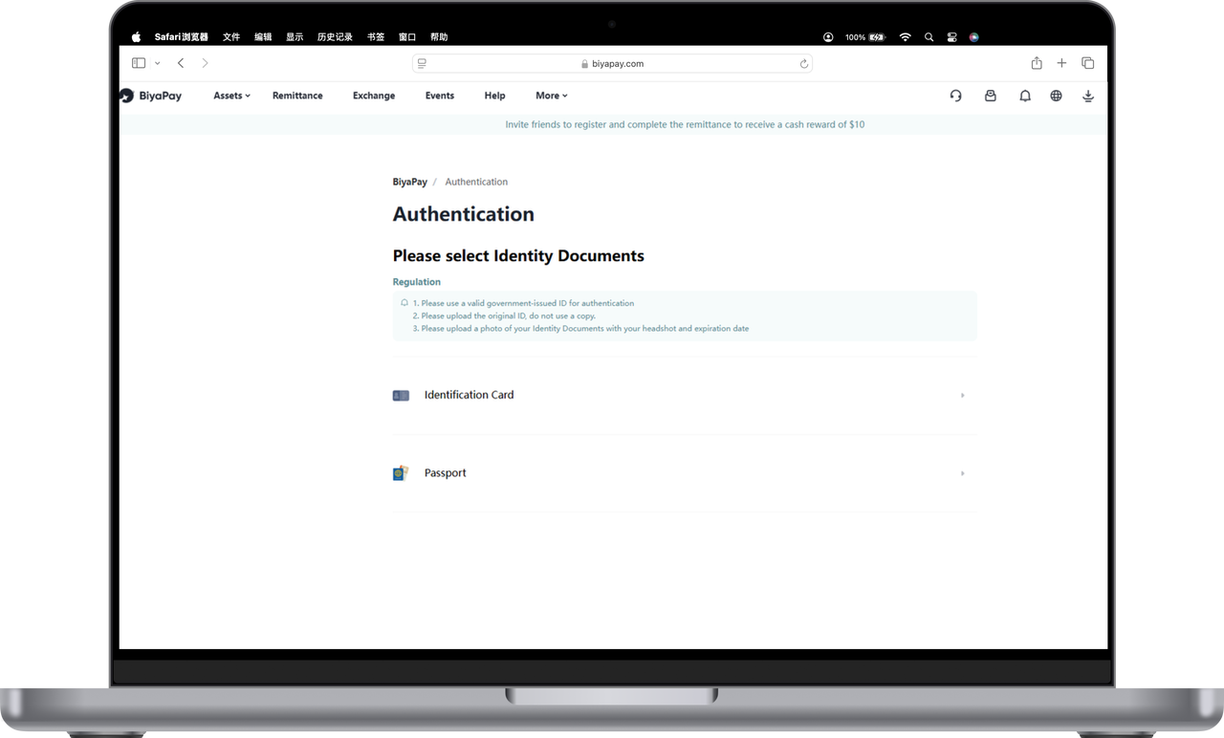Open the 书签 menu
The image size is (1224, 738).
pyautogui.click(x=376, y=37)
